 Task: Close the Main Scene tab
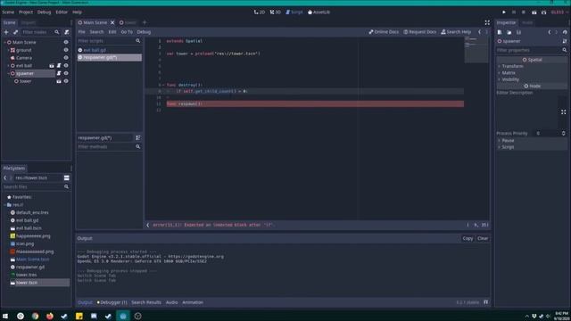[112, 22]
